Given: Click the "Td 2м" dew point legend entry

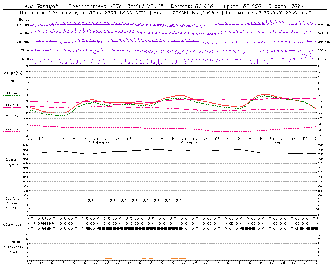Looking at the screenshot, I should point(12,93).
